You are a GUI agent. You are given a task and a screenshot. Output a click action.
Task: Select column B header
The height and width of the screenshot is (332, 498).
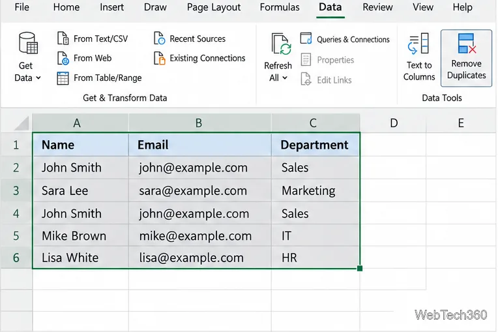(200, 123)
